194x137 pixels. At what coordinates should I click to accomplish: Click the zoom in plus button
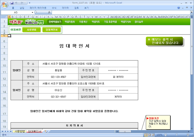point(188,135)
